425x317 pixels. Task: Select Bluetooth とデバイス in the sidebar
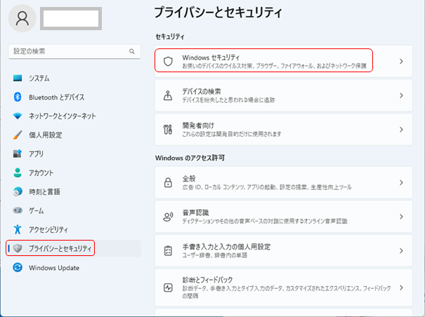pyautogui.click(x=56, y=97)
